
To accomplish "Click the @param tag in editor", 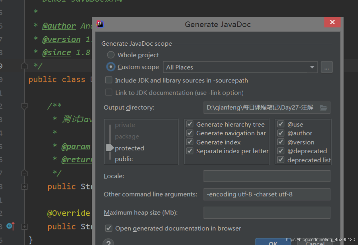I will [x=76, y=146].
